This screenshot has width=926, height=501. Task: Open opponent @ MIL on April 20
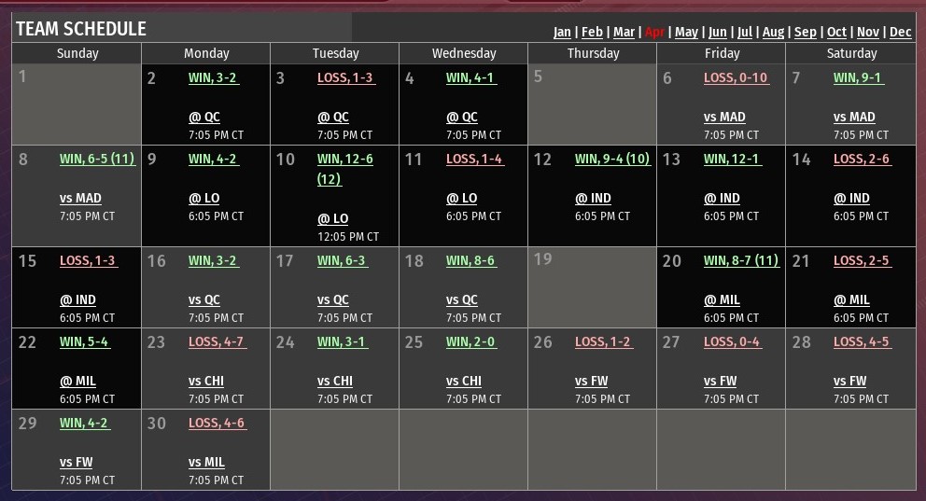point(722,299)
